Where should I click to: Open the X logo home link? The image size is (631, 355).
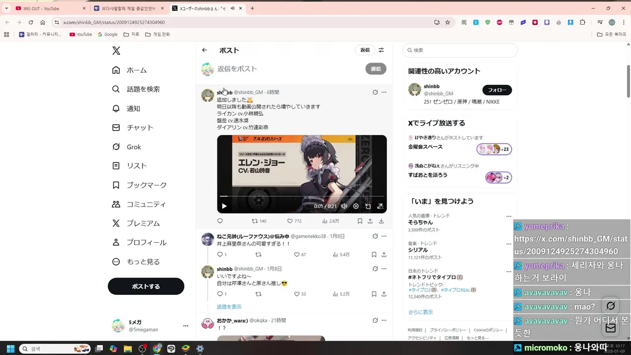coord(116,50)
